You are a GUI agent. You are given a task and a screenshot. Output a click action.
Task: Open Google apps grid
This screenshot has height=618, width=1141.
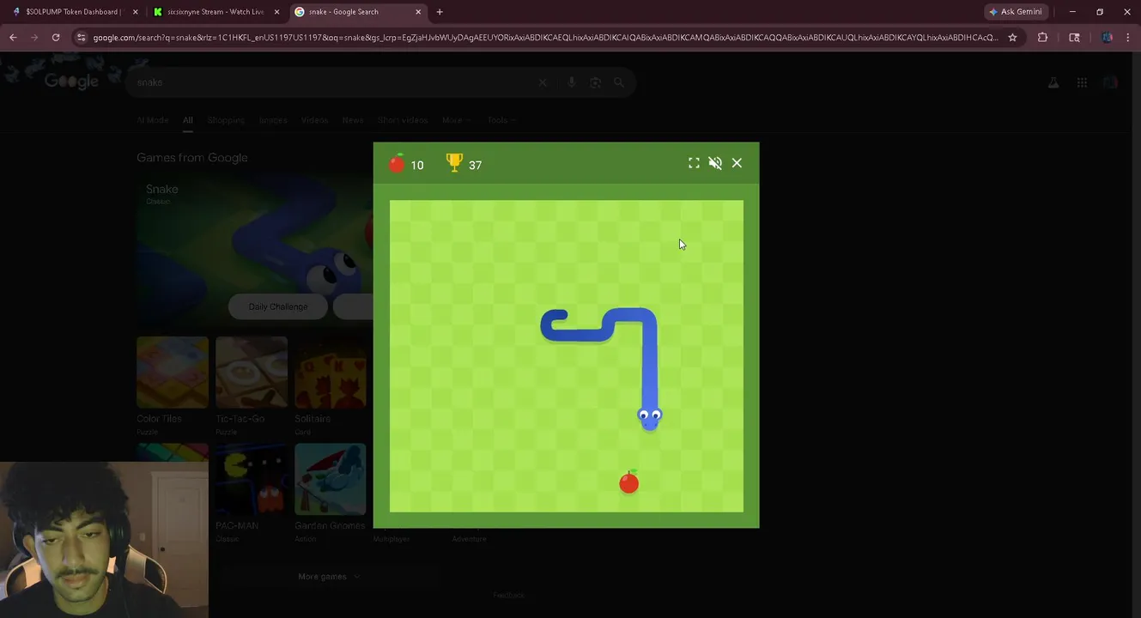[x=1082, y=82]
